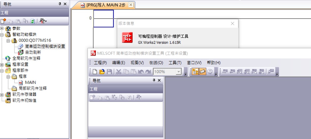The width and height of the screenshot is (311, 139).
Task: Click the Open project folder icon
Action: pos(102,72)
